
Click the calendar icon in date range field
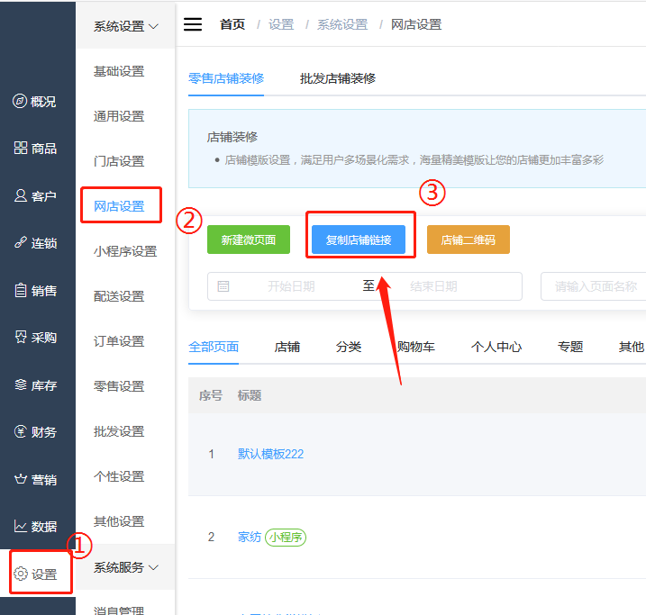point(223,286)
